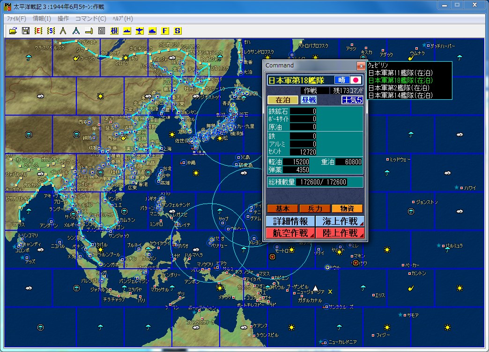The width and height of the screenshot is (489, 352).
Task: Click the 弾薬 value 4350
Action: click(296, 170)
